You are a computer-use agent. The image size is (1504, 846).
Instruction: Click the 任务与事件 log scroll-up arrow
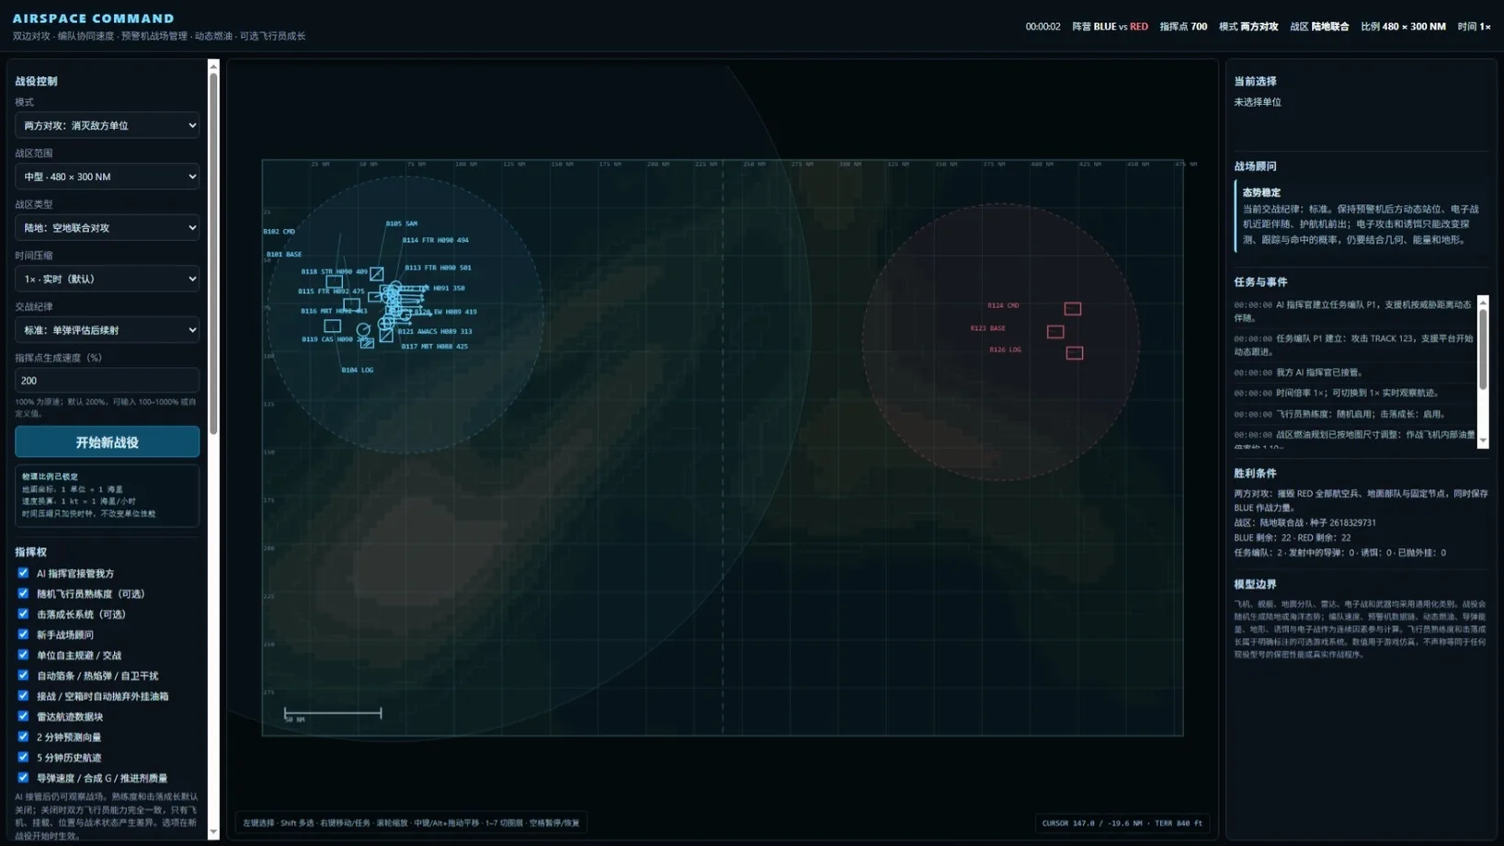coord(1483,303)
